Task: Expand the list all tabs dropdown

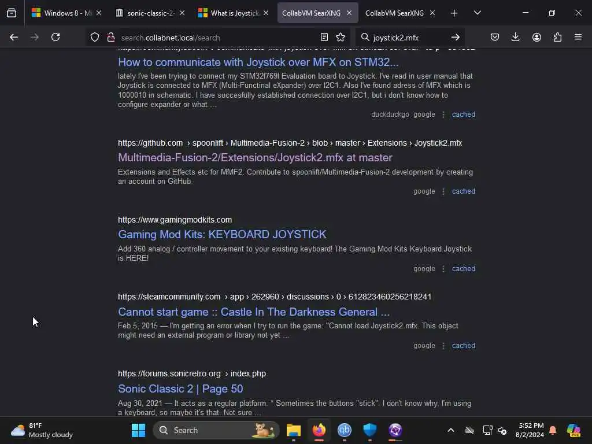Action: click(477, 13)
